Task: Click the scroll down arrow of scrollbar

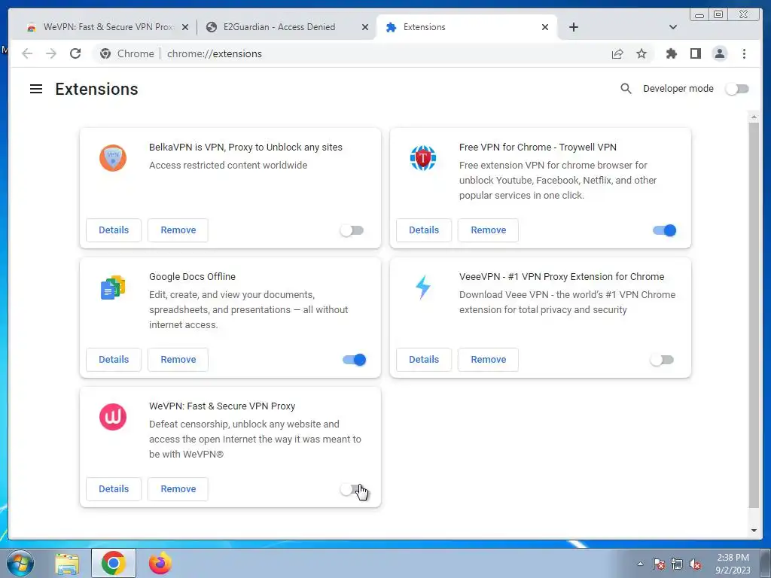Action: (754, 531)
